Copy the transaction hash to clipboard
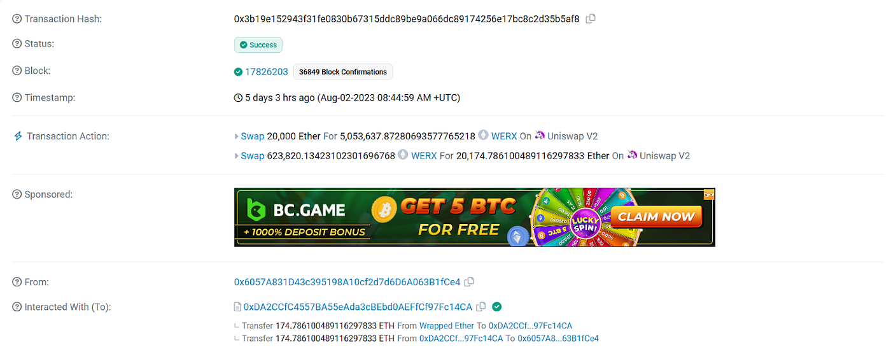 tap(591, 19)
